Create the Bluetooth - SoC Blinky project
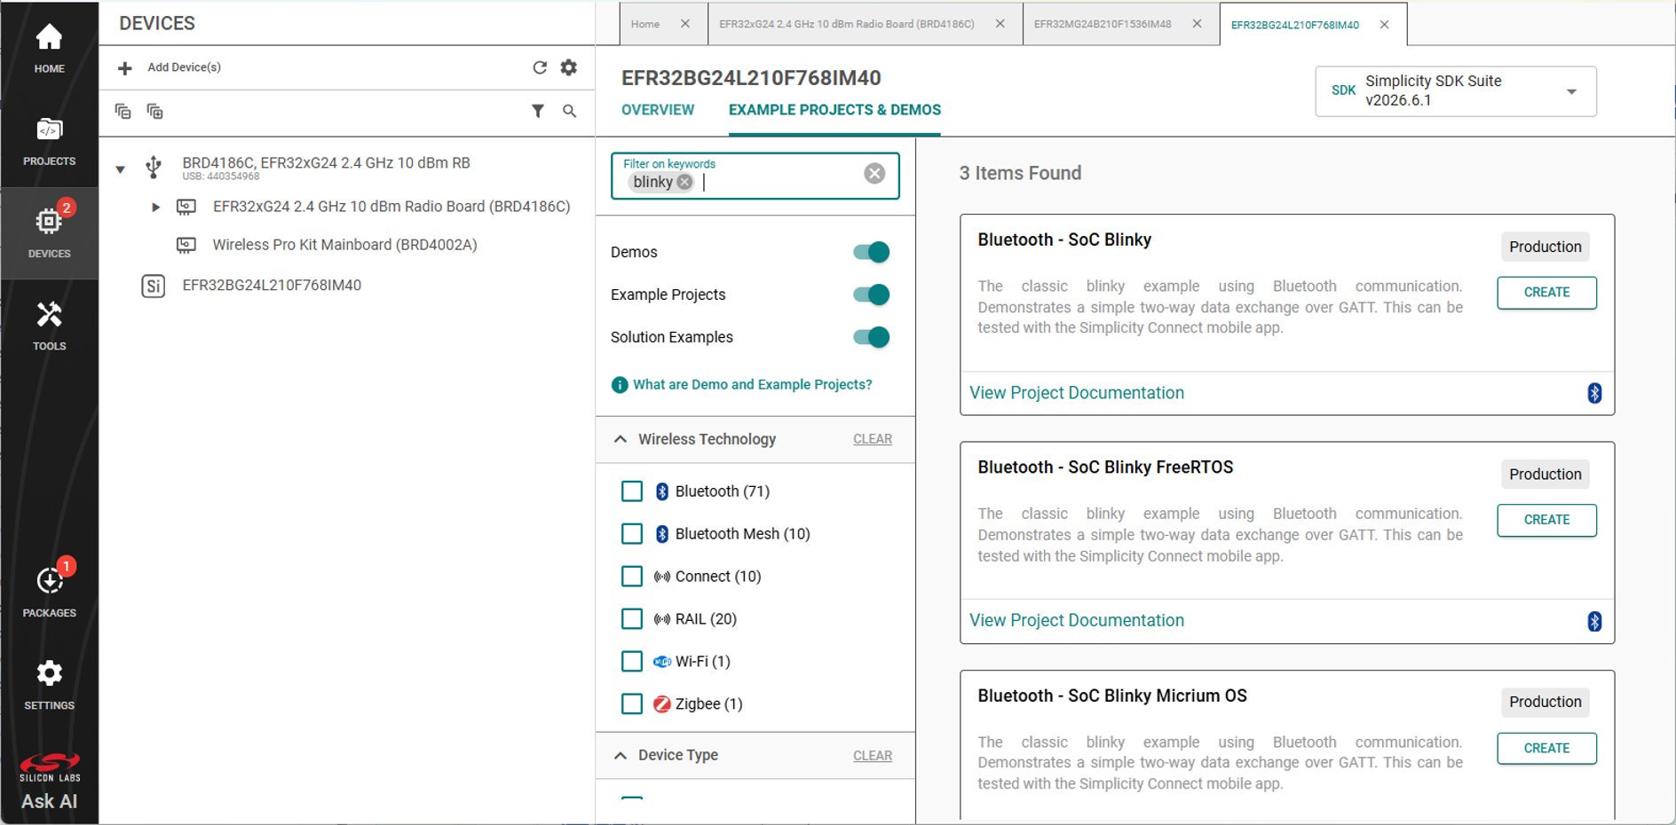The image size is (1676, 825). (1546, 293)
